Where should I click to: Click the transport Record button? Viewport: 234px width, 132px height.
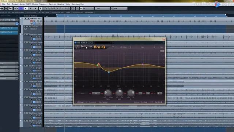click(x=35, y=8)
